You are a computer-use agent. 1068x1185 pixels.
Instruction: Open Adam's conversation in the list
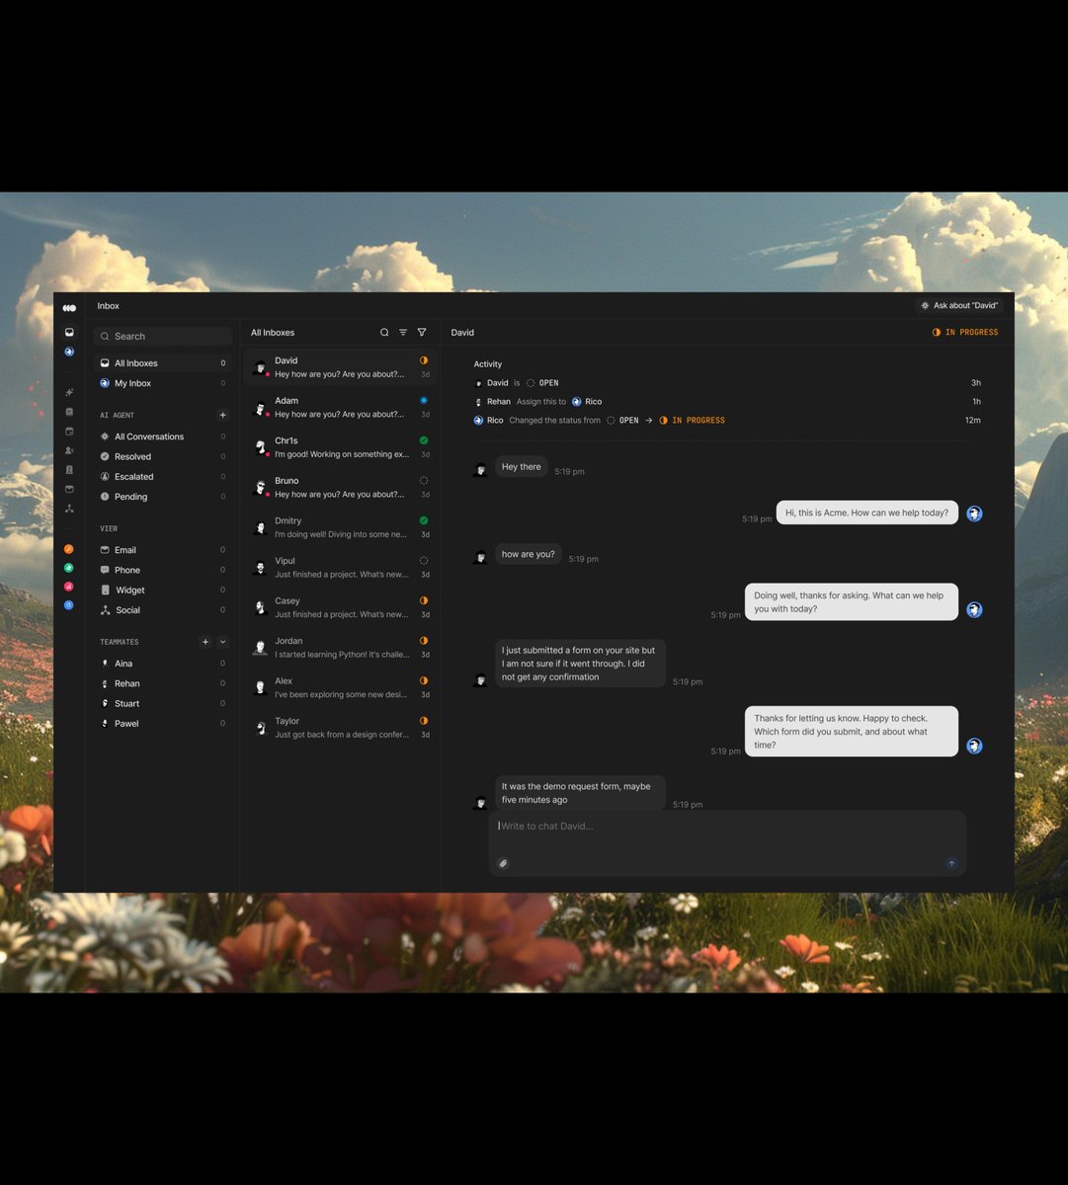340,407
